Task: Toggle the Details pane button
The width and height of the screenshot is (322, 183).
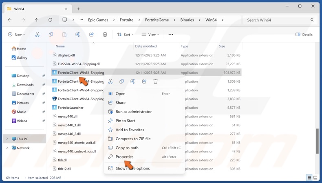Action: point(304,35)
